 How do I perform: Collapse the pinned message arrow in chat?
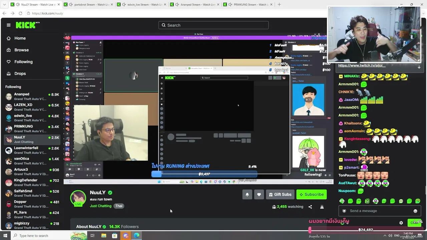[419, 67]
